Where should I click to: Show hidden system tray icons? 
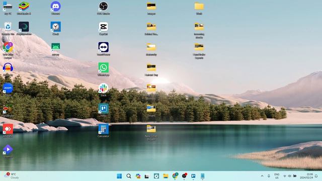point(262,176)
